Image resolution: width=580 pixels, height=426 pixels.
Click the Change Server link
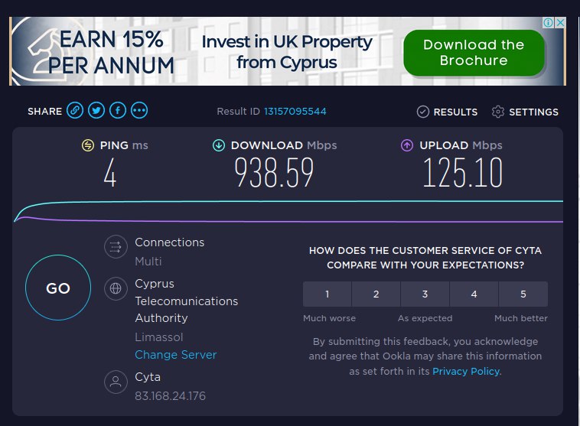(x=175, y=355)
